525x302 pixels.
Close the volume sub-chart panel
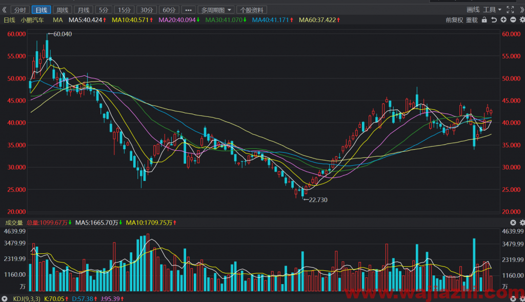tap(513, 223)
